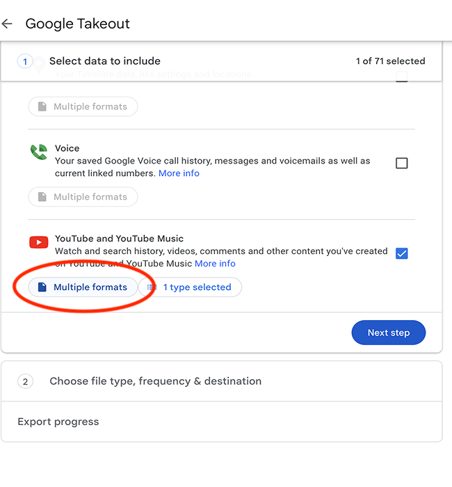Click the step 2 number circle
The width and height of the screenshot is (452, 487).
click(25, 381)
